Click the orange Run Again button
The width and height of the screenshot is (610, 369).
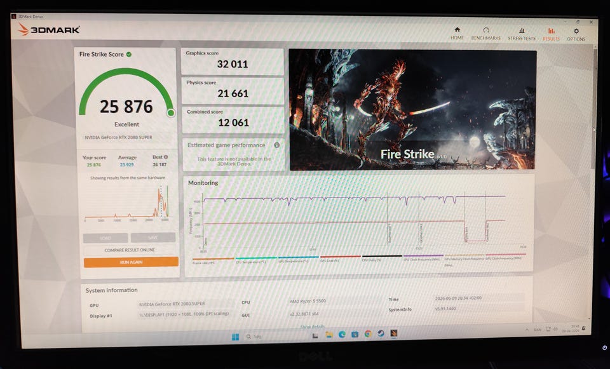click(131, 262)
